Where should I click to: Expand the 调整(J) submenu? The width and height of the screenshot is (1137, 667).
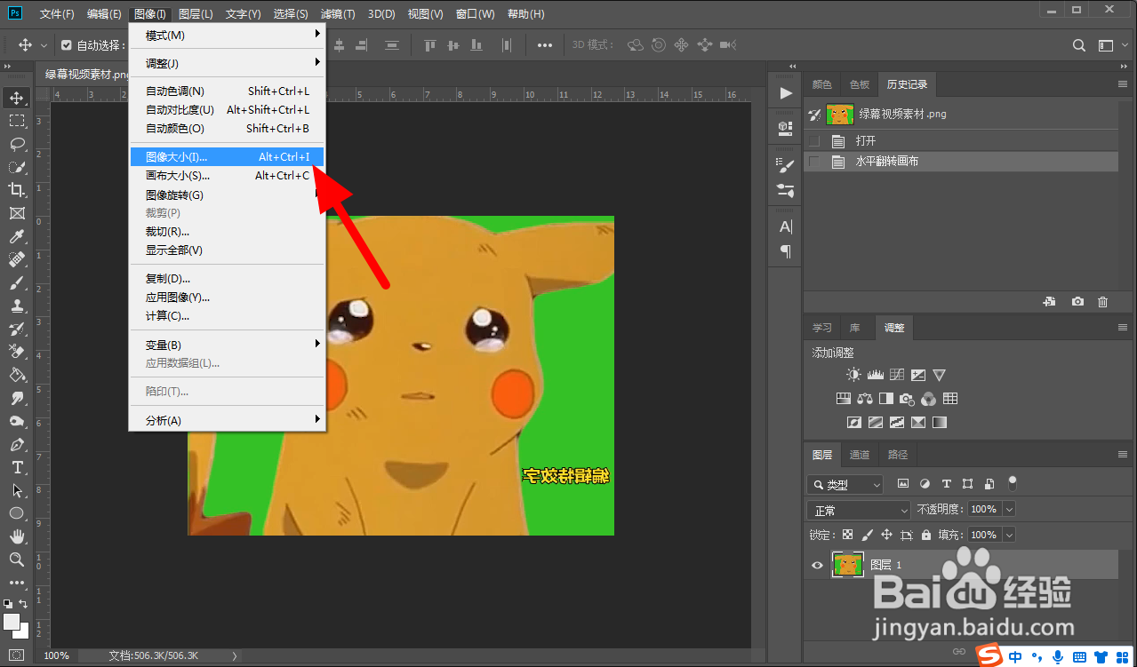[227, 63]
